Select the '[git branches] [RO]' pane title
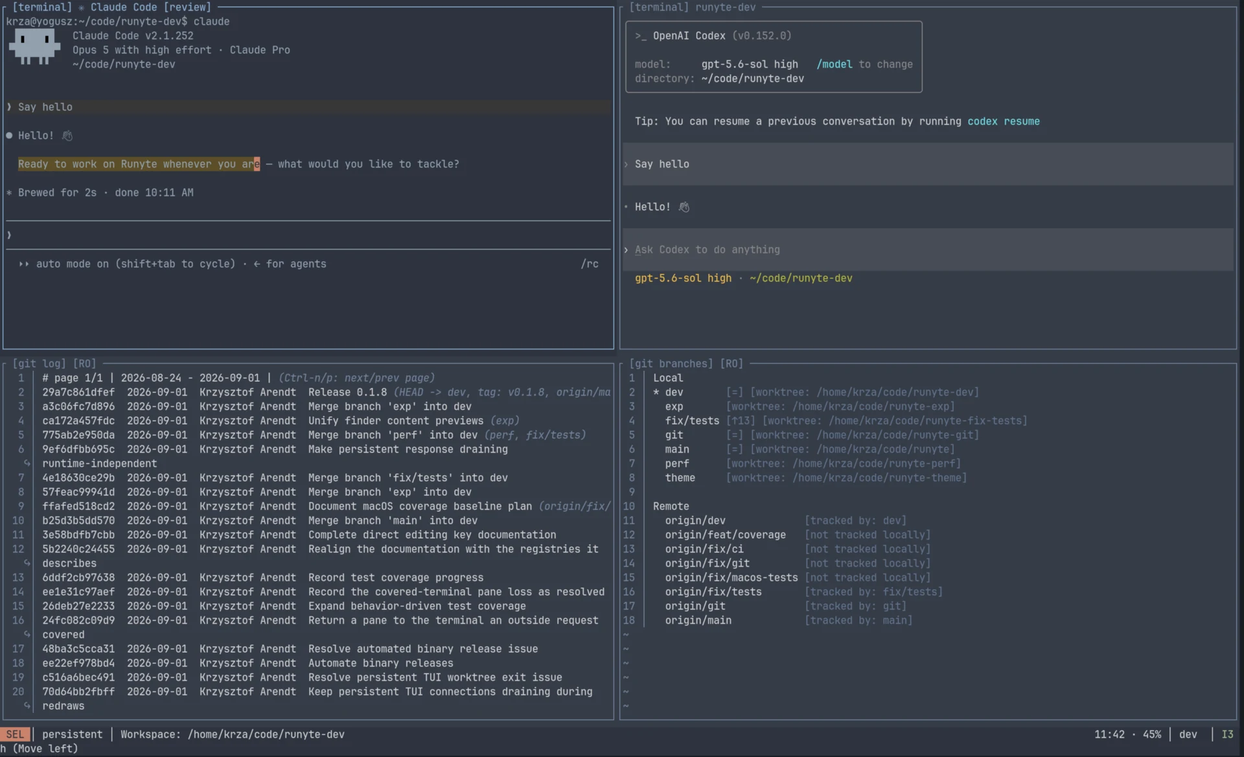Screen dimensions: 1244x757 pyautogui.click(x=686, y=364)
